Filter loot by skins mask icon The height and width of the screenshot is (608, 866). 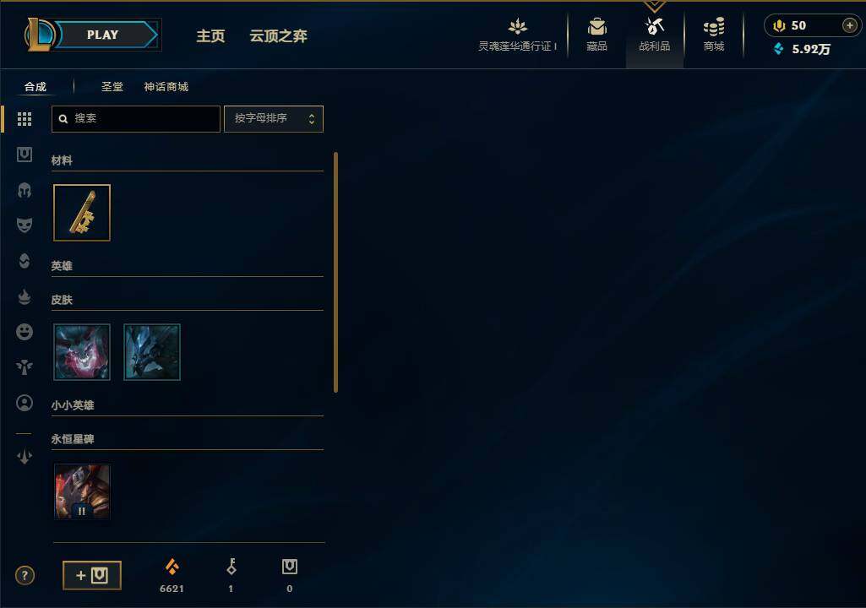coord(25,225)
